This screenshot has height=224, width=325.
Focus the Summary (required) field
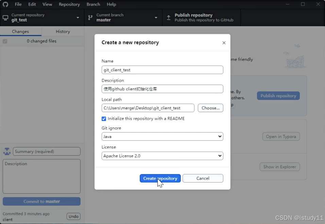pyautogui.click(x=47, y=152)
